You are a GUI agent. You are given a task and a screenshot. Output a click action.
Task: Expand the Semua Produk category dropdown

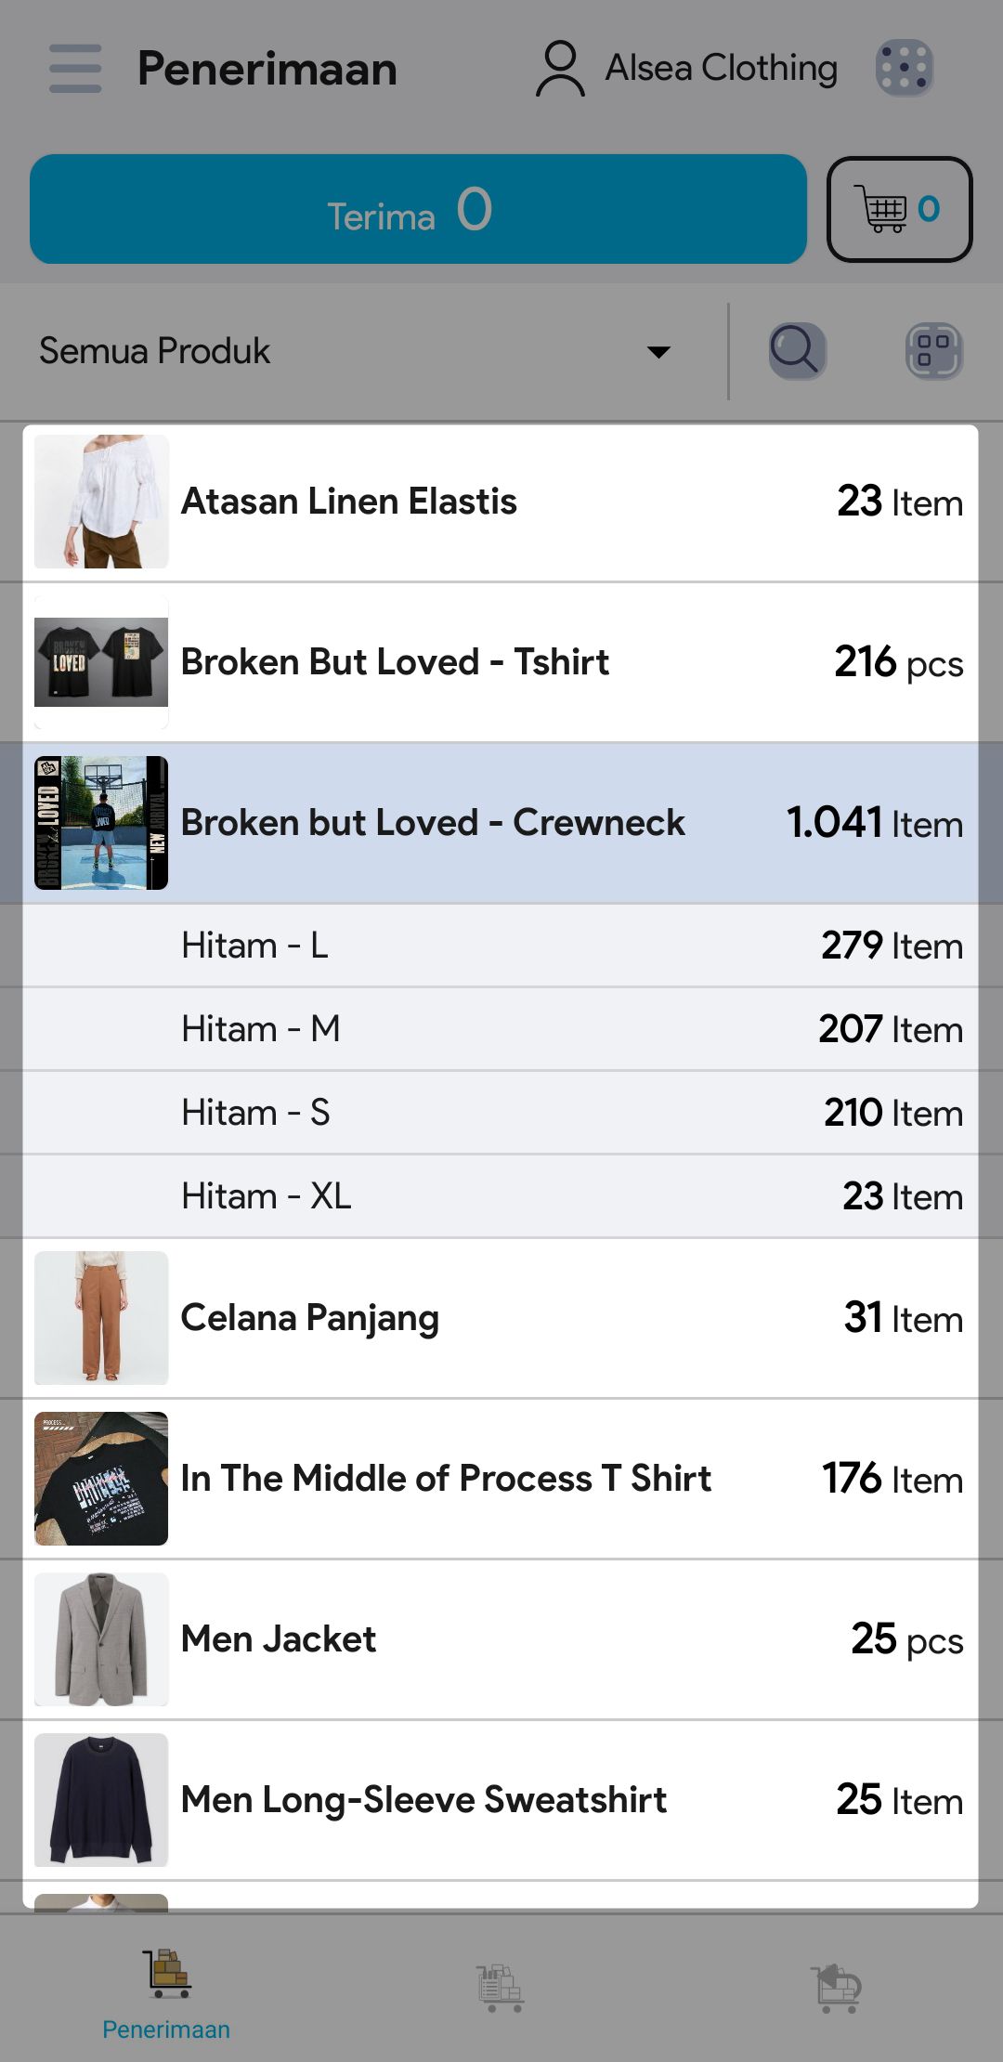pyautogui.click(x=353, y=351)
